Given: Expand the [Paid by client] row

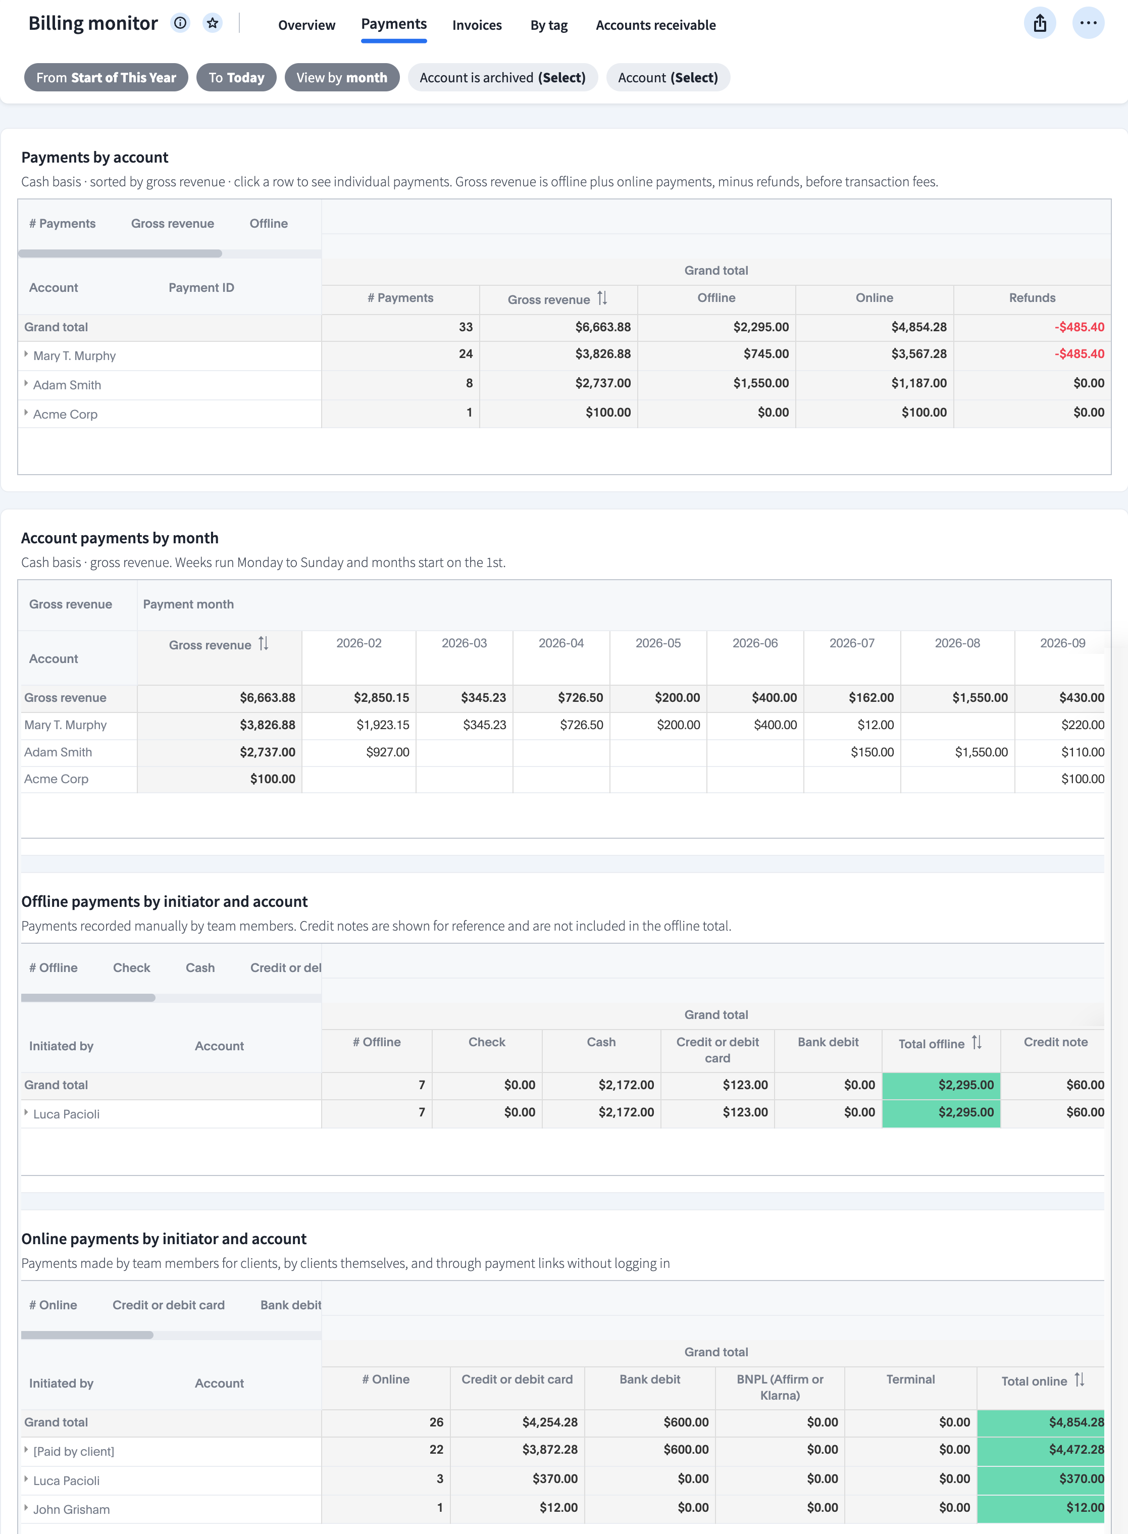Looking at the screenshot, I should tap(26, 1450).
